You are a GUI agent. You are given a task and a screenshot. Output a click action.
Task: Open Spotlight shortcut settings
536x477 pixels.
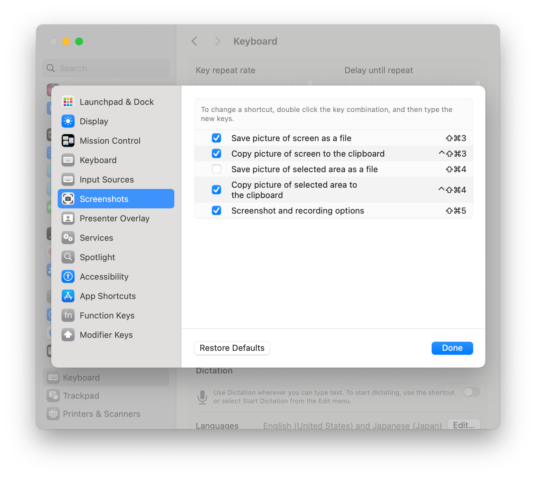(x=97, y=257)
